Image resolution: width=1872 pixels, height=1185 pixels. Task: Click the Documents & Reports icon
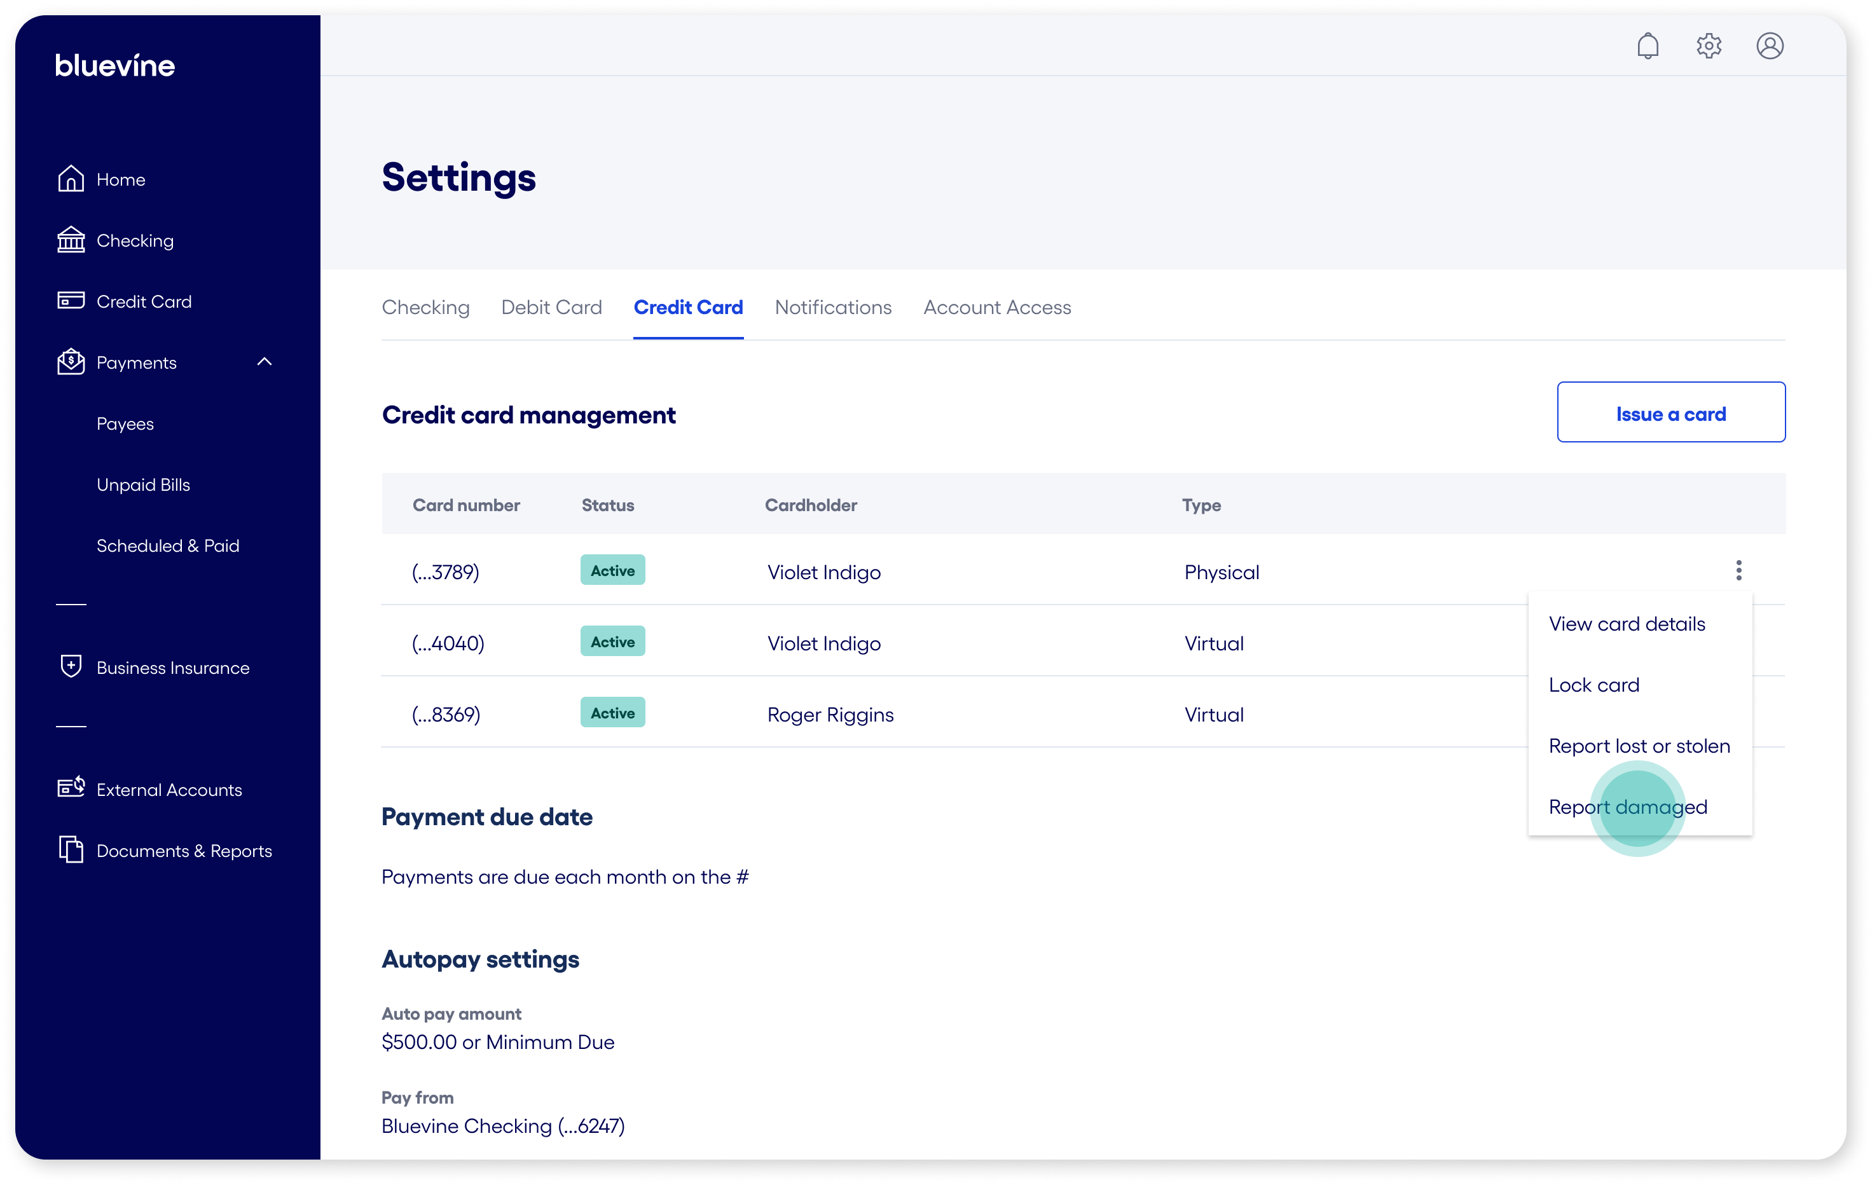(71, 849)
